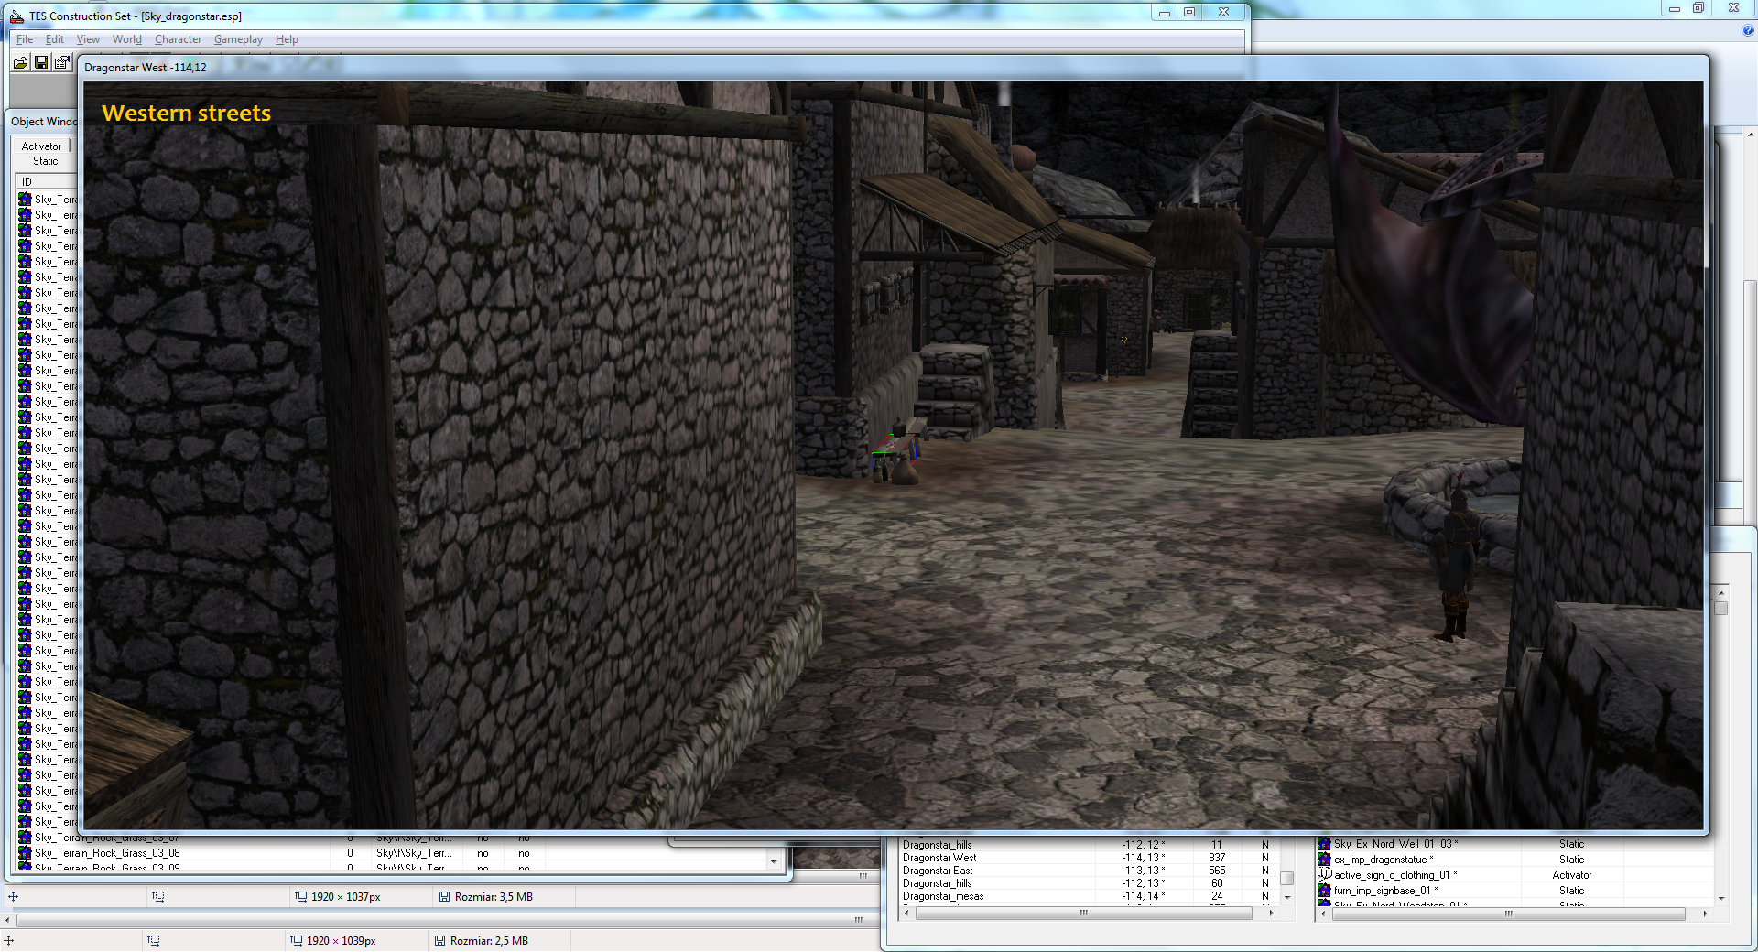Click the selection icon in upper status bar
Image resolution: width=1758 pixels, height=952 pixels.
(157, 897)
